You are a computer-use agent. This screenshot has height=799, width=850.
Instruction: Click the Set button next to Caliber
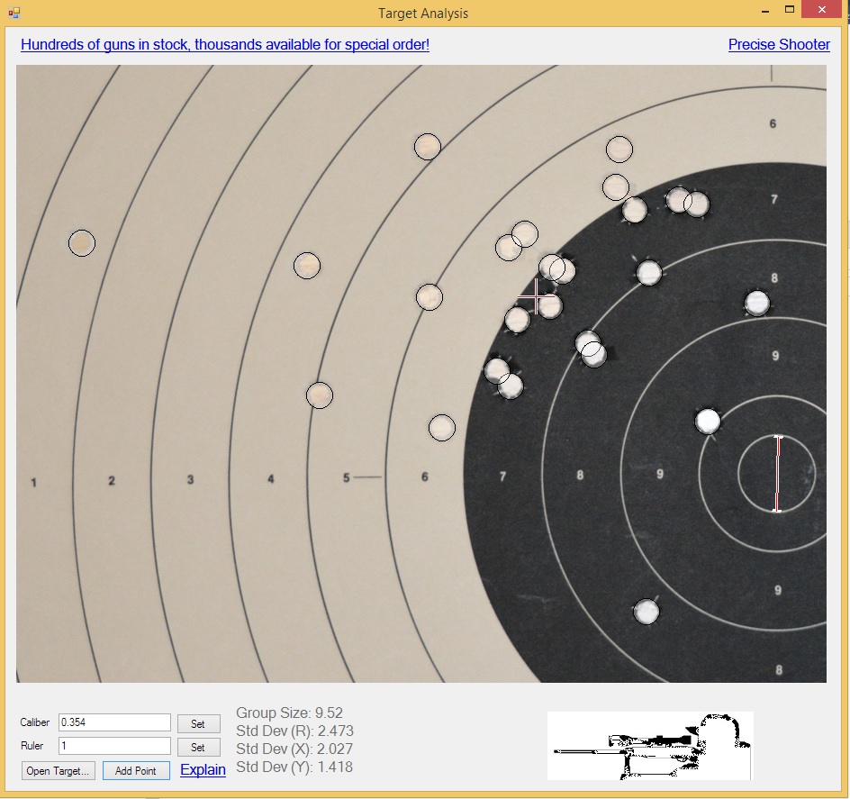pos(198,723)
